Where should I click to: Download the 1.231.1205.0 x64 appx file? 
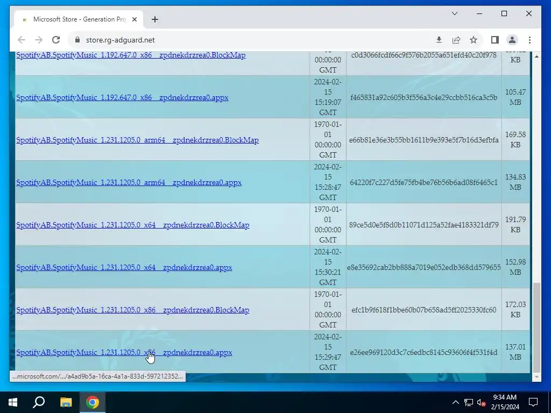click(124, 268)
